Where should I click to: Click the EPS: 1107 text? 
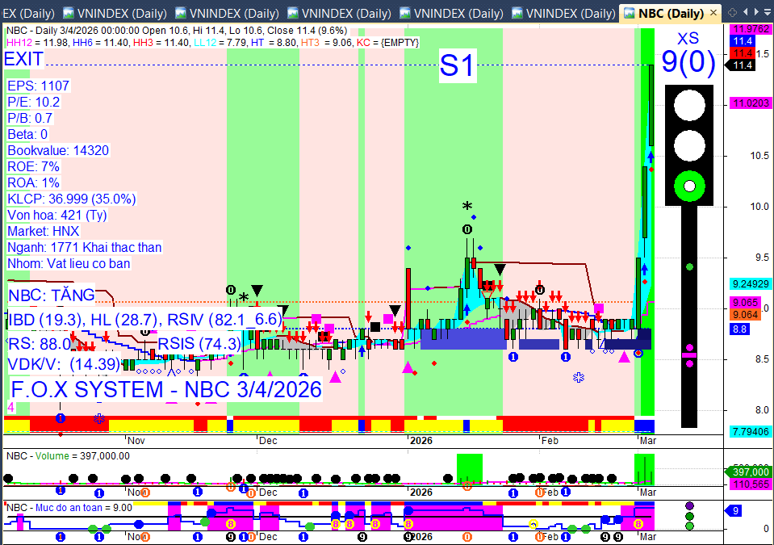38,86
